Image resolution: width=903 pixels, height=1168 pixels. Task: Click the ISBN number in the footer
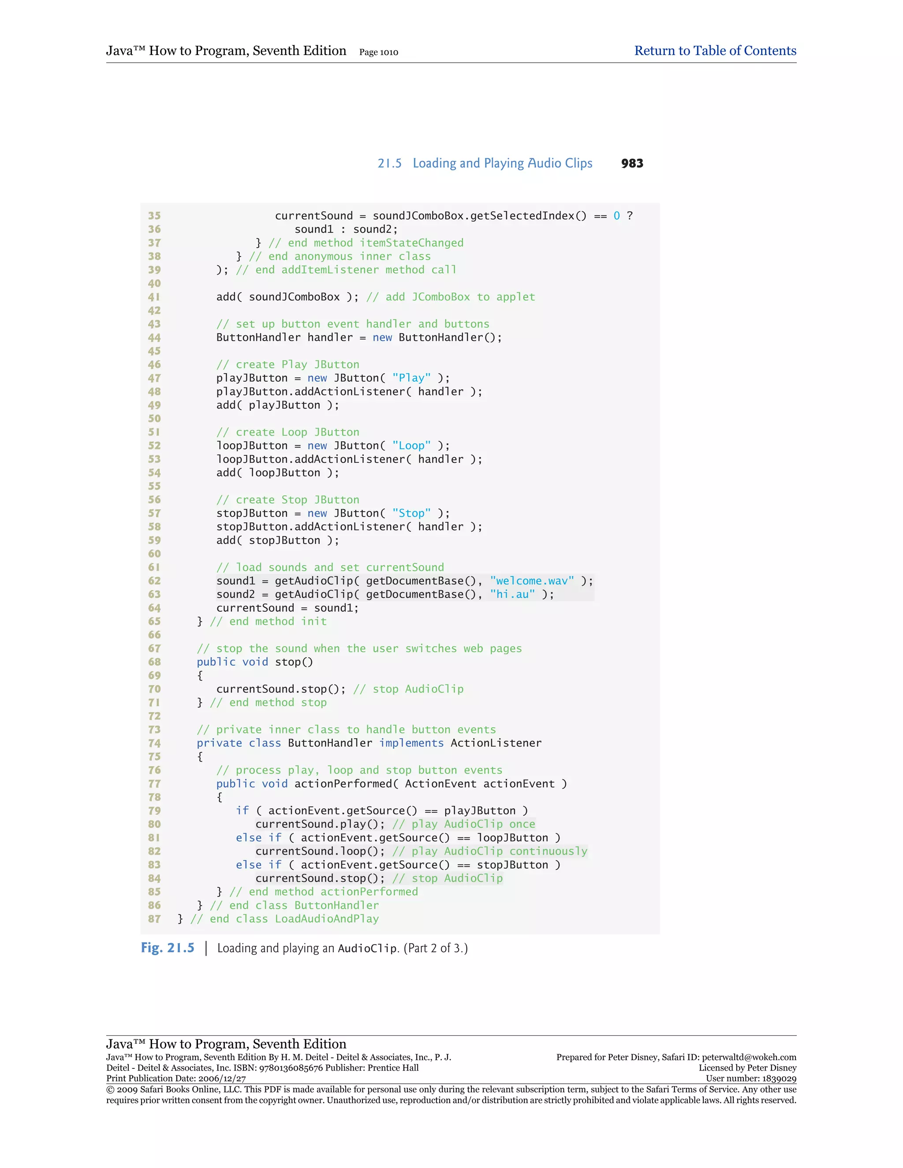point(291,1068)
